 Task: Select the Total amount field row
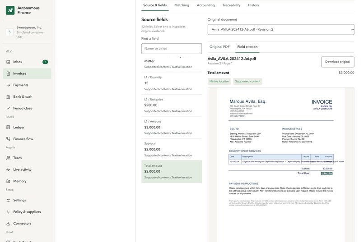tap(172, 172)
